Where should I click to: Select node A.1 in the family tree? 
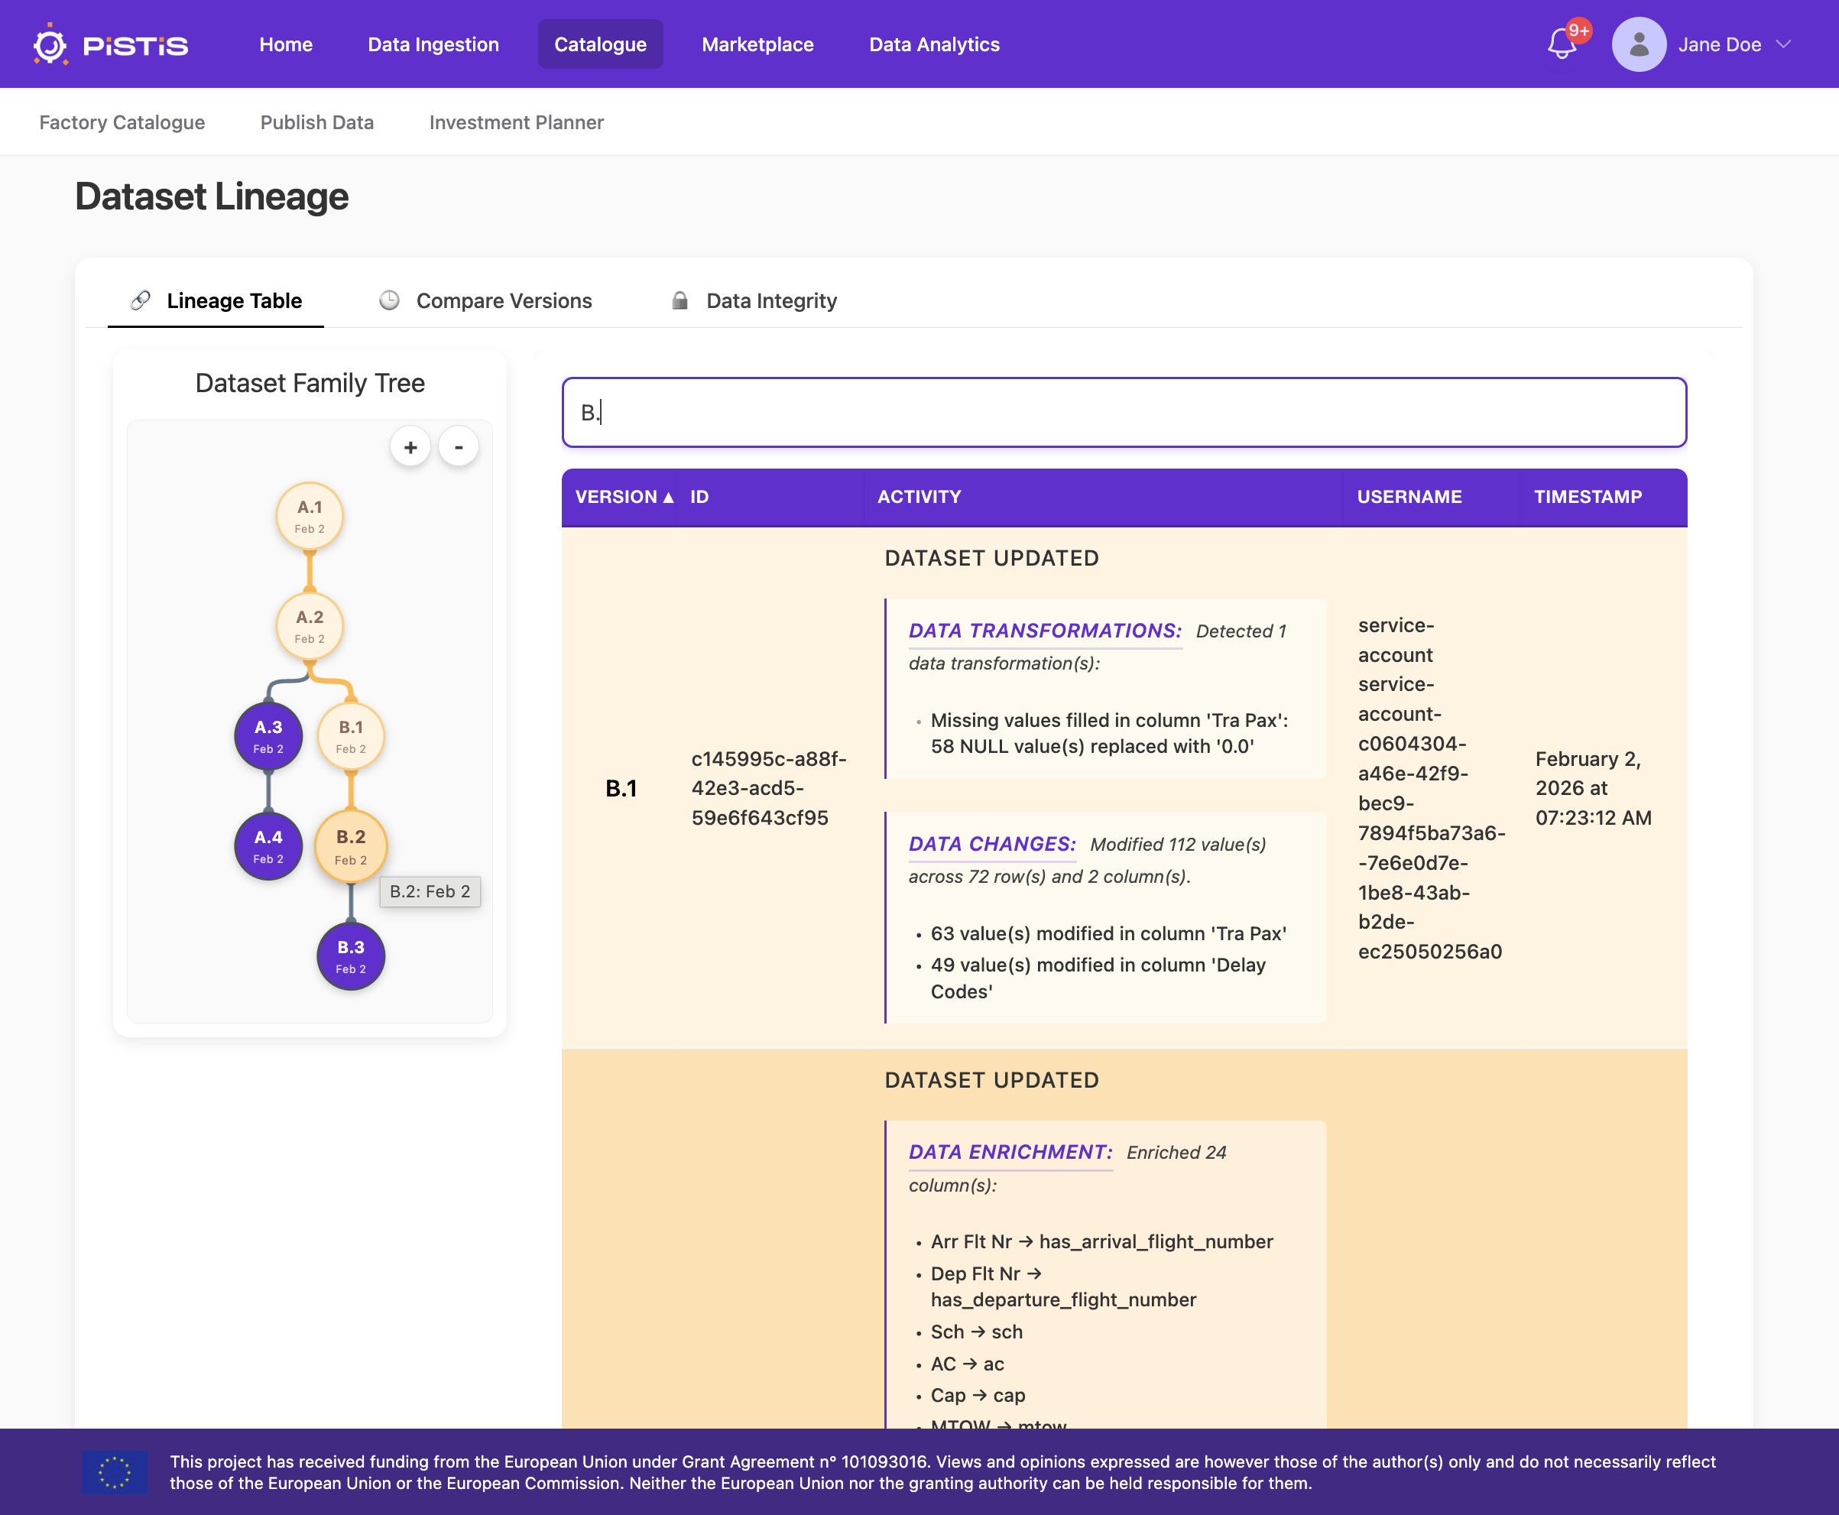tap(310, 516)
